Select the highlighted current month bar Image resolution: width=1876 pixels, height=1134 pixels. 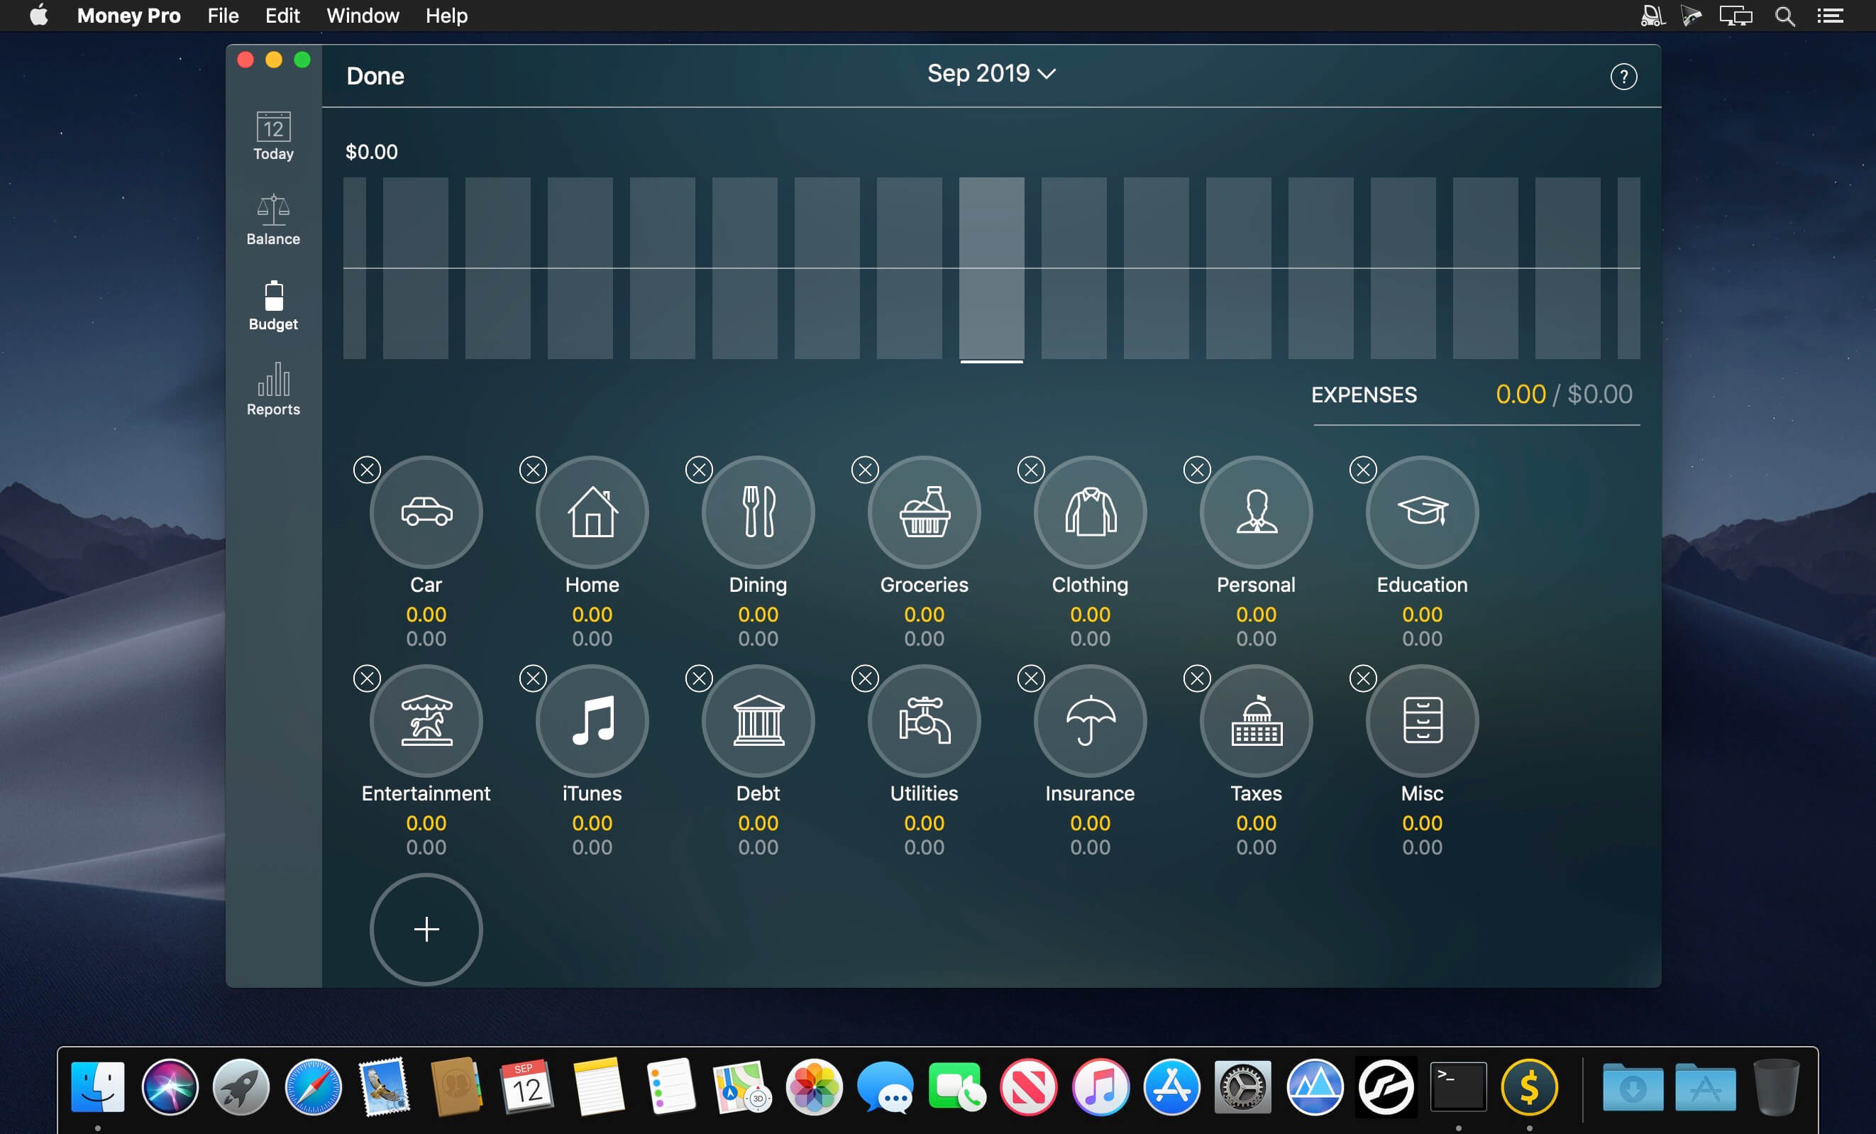(x=991, y=268)
